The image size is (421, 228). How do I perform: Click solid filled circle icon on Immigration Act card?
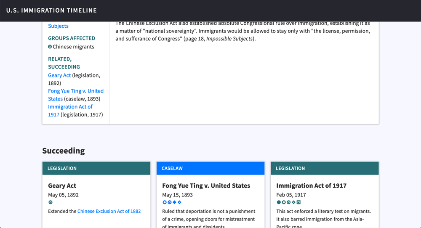279,202
